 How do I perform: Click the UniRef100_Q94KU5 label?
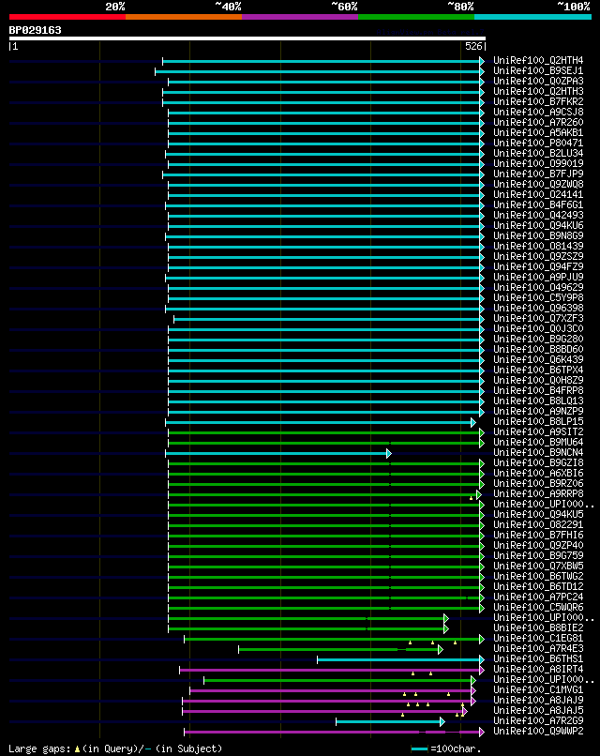pos(538,514)
